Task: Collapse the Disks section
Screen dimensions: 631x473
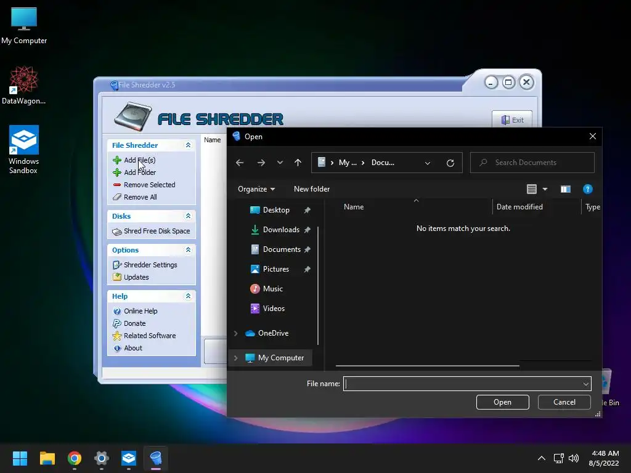Action: [188, 216]
